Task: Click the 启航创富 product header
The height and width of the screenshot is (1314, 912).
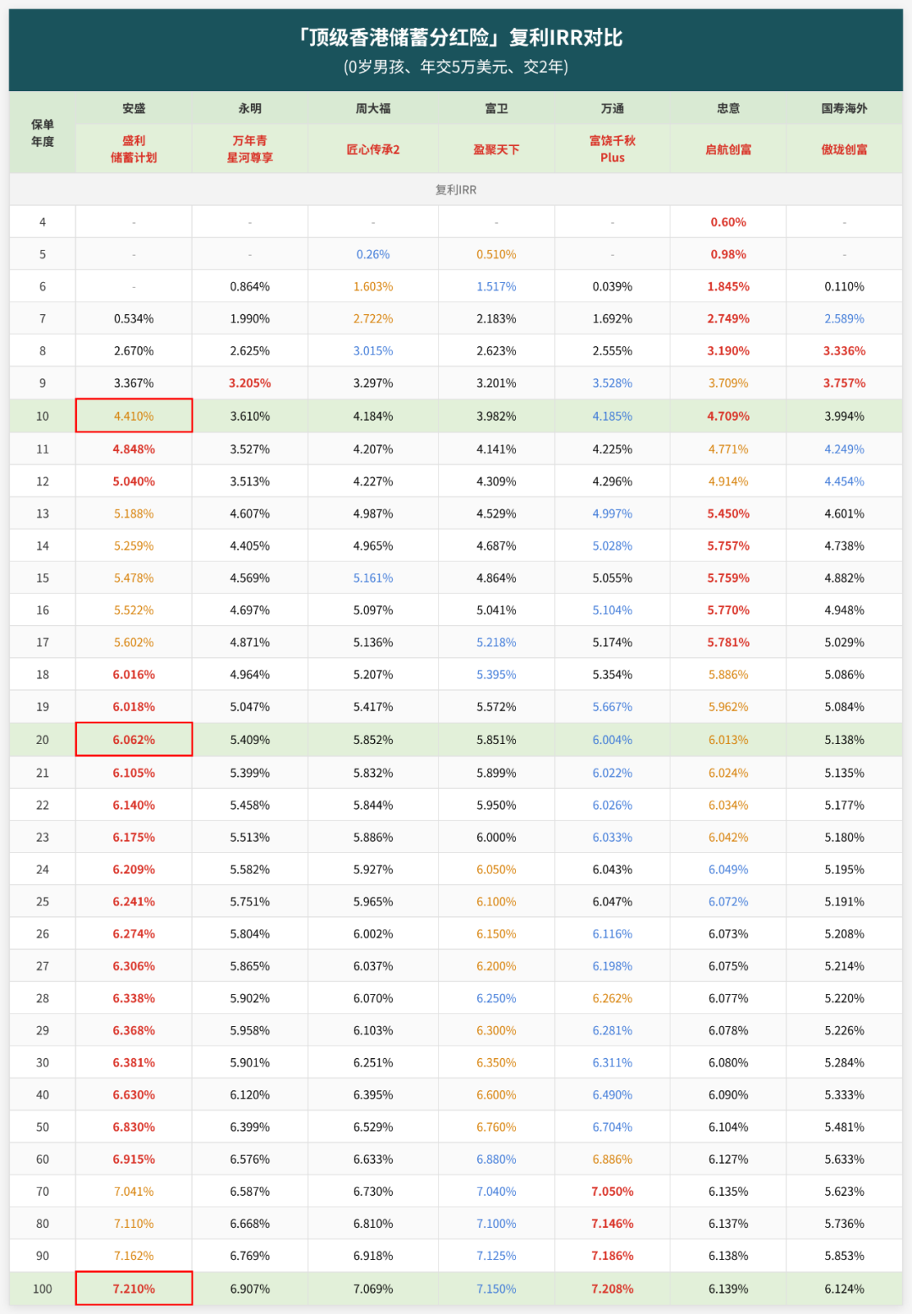Action: tap(728, 149)
